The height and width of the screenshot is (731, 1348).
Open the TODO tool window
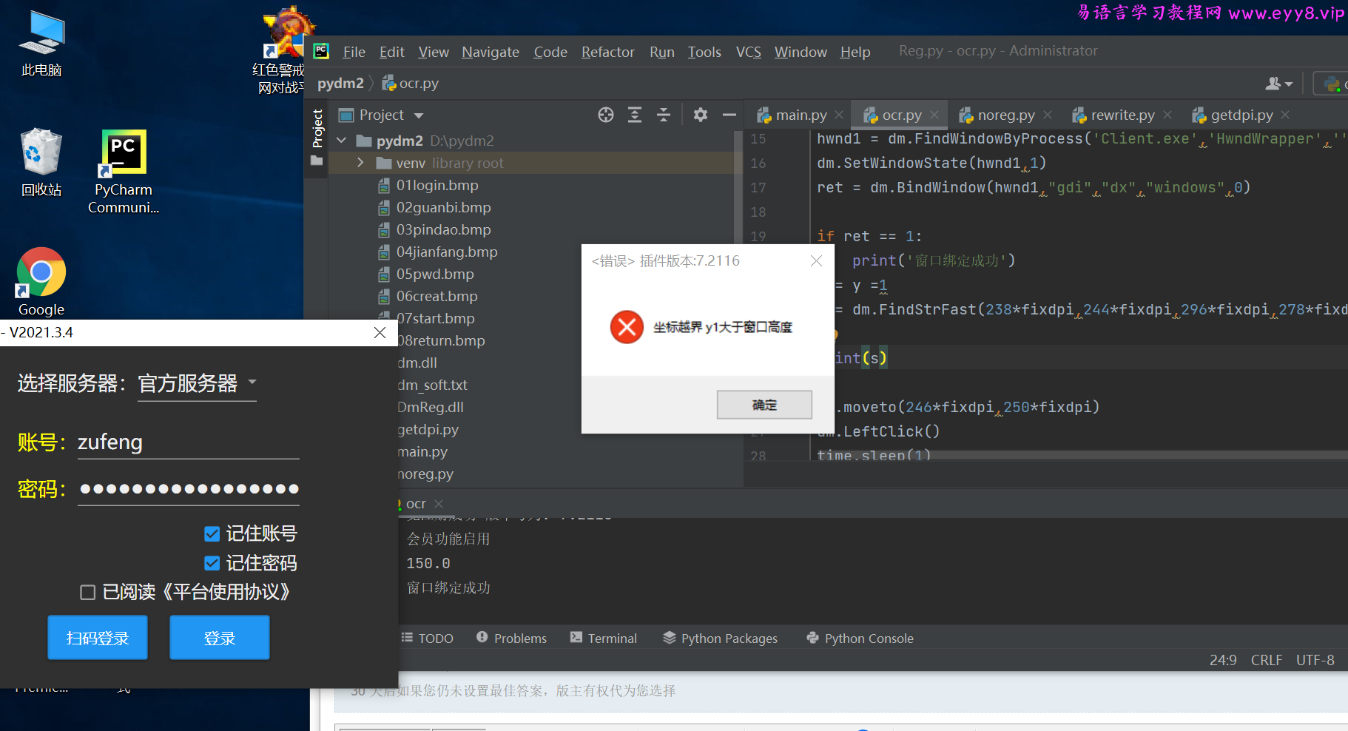click(x=428, y=638)
